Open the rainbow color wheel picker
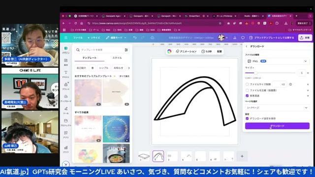Screen dimensions: 315x177 coord(169,51)
